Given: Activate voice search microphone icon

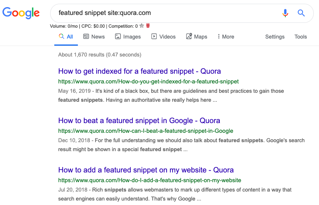Looking at the screenshot, I should click(x=285, y=13).
